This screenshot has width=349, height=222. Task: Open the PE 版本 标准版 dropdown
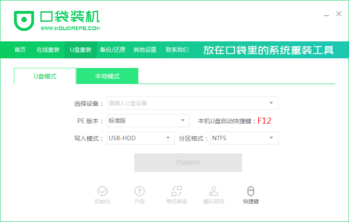pos(183,121)
